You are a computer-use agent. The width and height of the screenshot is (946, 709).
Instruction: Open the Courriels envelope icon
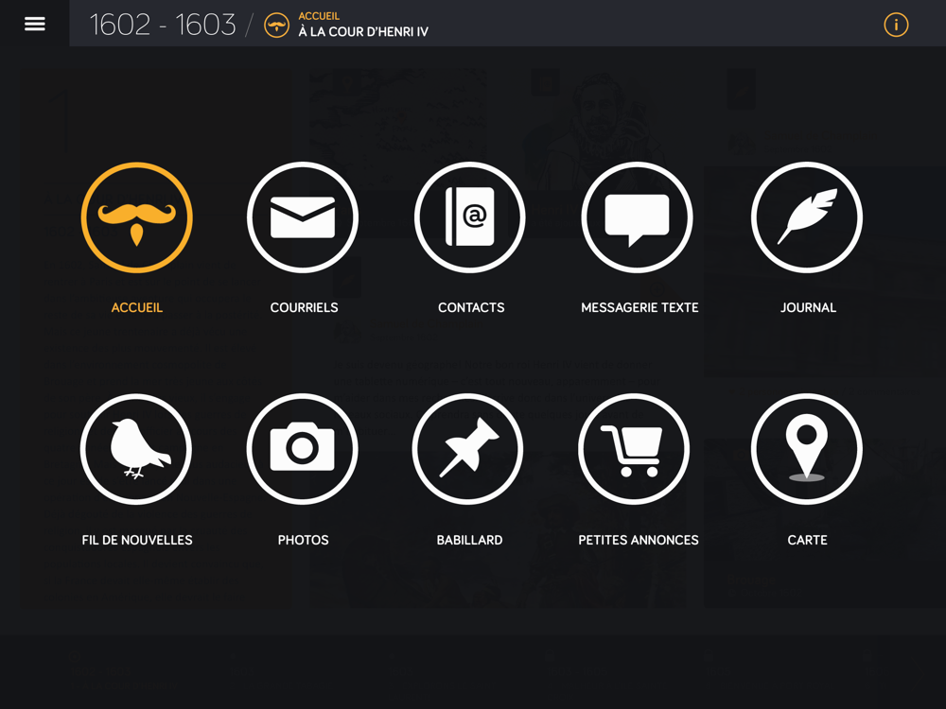303,217
